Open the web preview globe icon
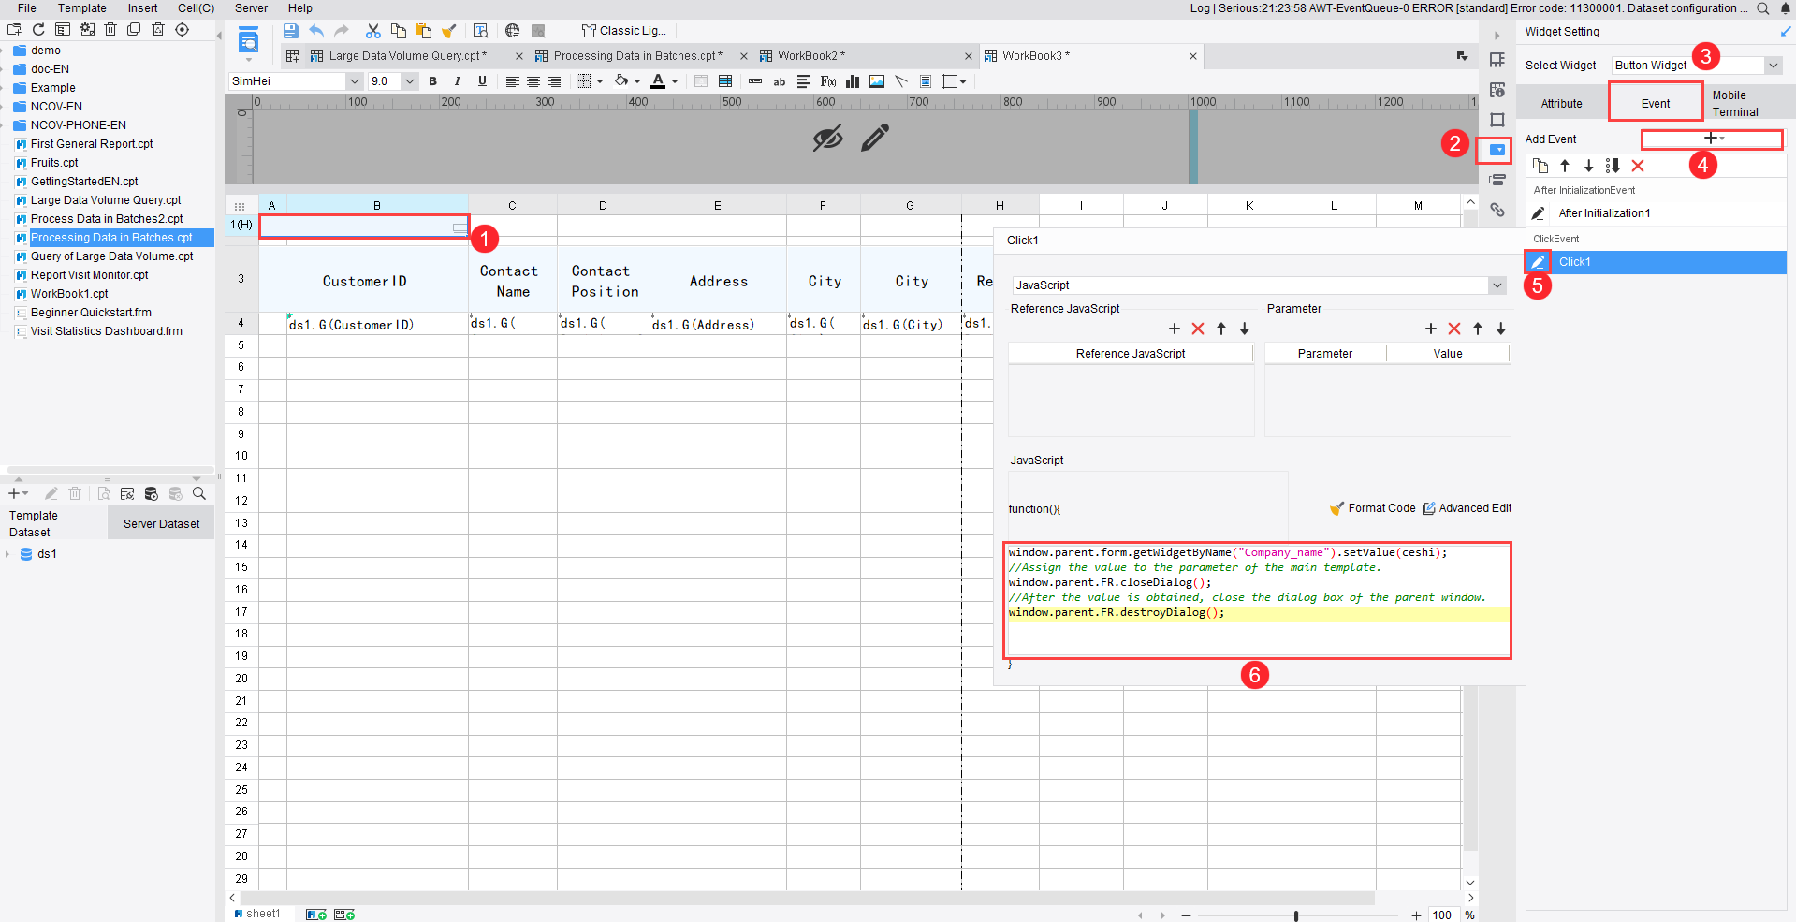This screenshot has width=1796, height=922. 512,31
